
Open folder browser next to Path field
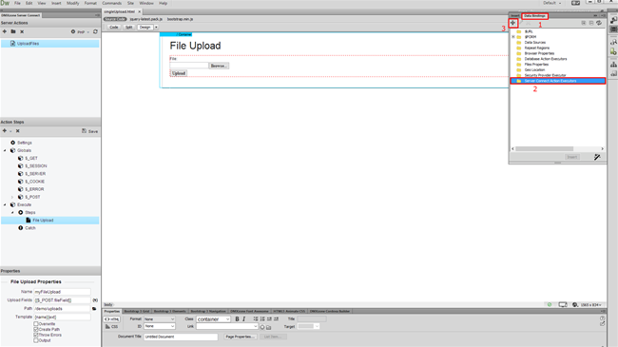(x=94, y=309)
